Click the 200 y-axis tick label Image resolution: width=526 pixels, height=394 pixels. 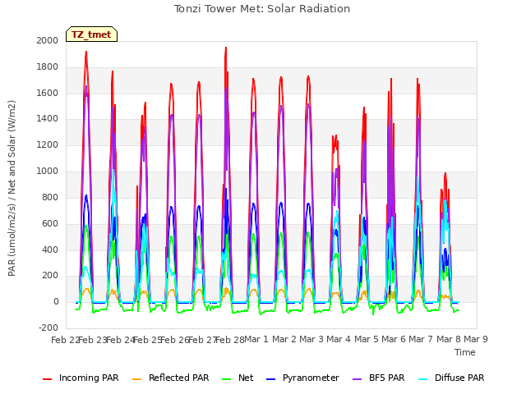coord(50,276)
